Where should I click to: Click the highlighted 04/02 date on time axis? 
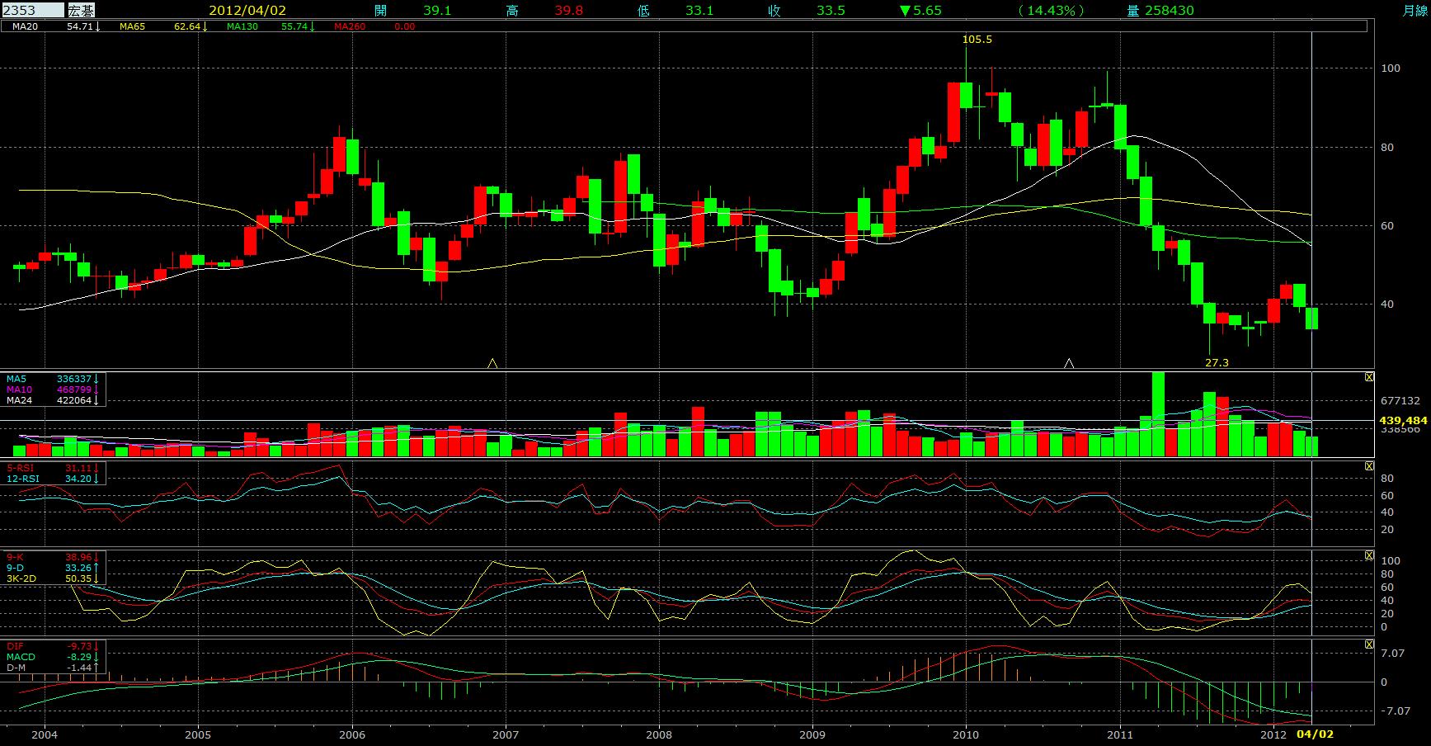[x=1315, y=734]
